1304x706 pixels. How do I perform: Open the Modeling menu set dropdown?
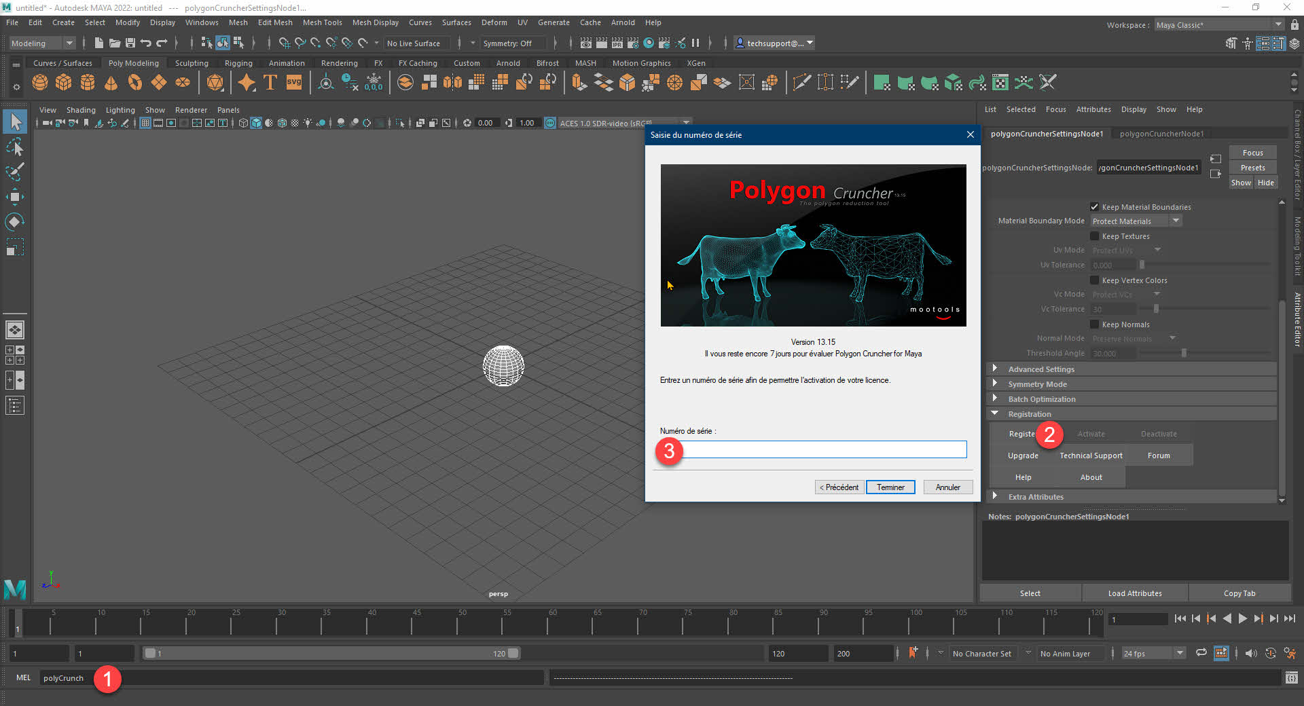[41, 43]
